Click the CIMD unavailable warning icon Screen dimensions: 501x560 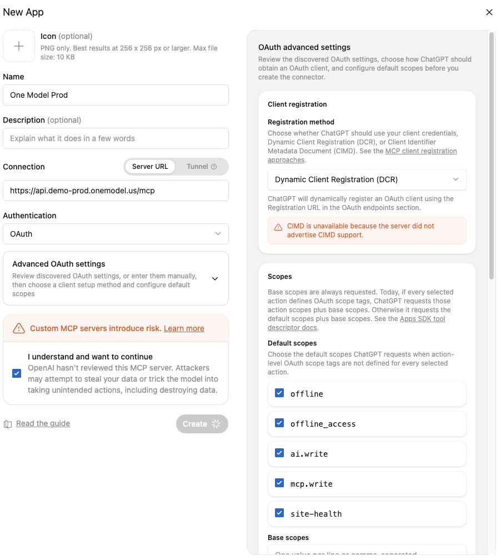click(278, 227)
